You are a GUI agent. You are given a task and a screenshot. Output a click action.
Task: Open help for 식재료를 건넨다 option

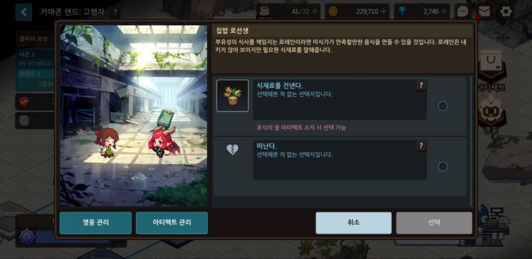point(421,85)
